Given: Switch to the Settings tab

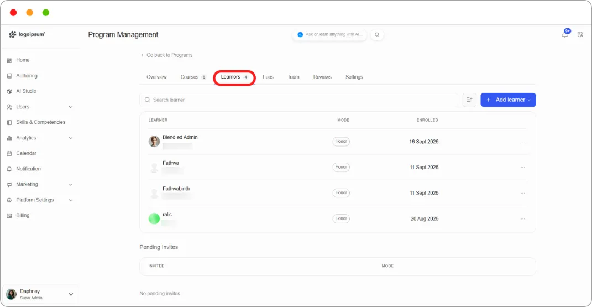Looking at the screenshot, I should (x=354, y=77).
